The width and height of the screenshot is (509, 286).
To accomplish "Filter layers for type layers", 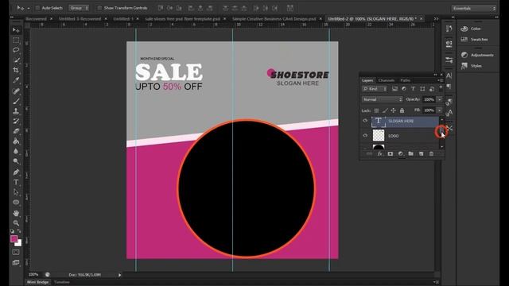I will [413, 89].
